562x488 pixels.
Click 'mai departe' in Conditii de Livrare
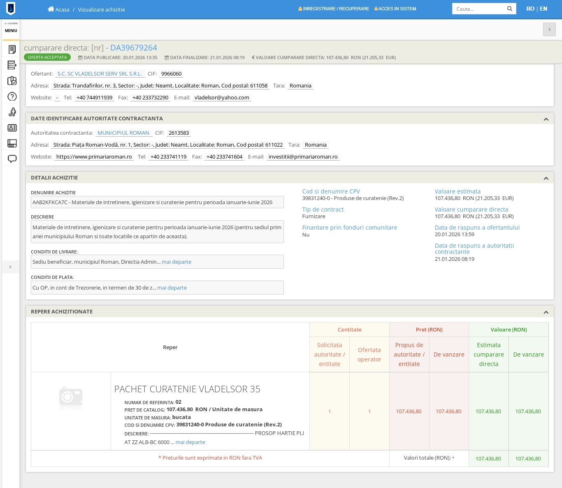pyautogui.click(x=176, y=262)
